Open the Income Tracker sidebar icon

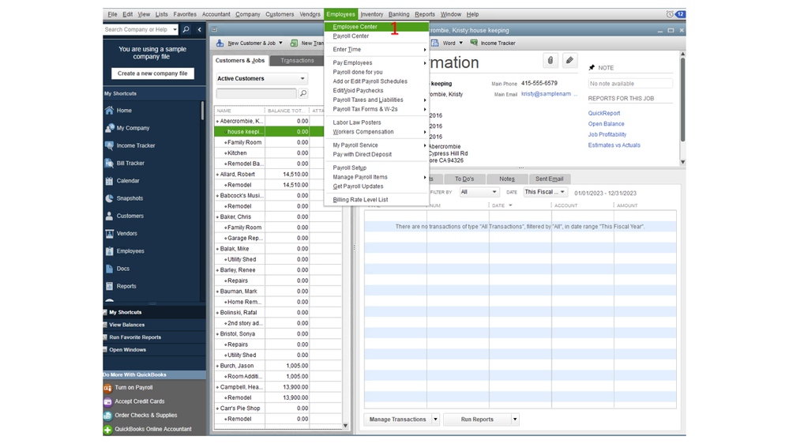click(x=109, y=145)
